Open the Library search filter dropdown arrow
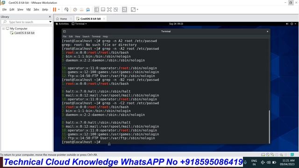Screen dimensions: 299x168 point(50,22)
